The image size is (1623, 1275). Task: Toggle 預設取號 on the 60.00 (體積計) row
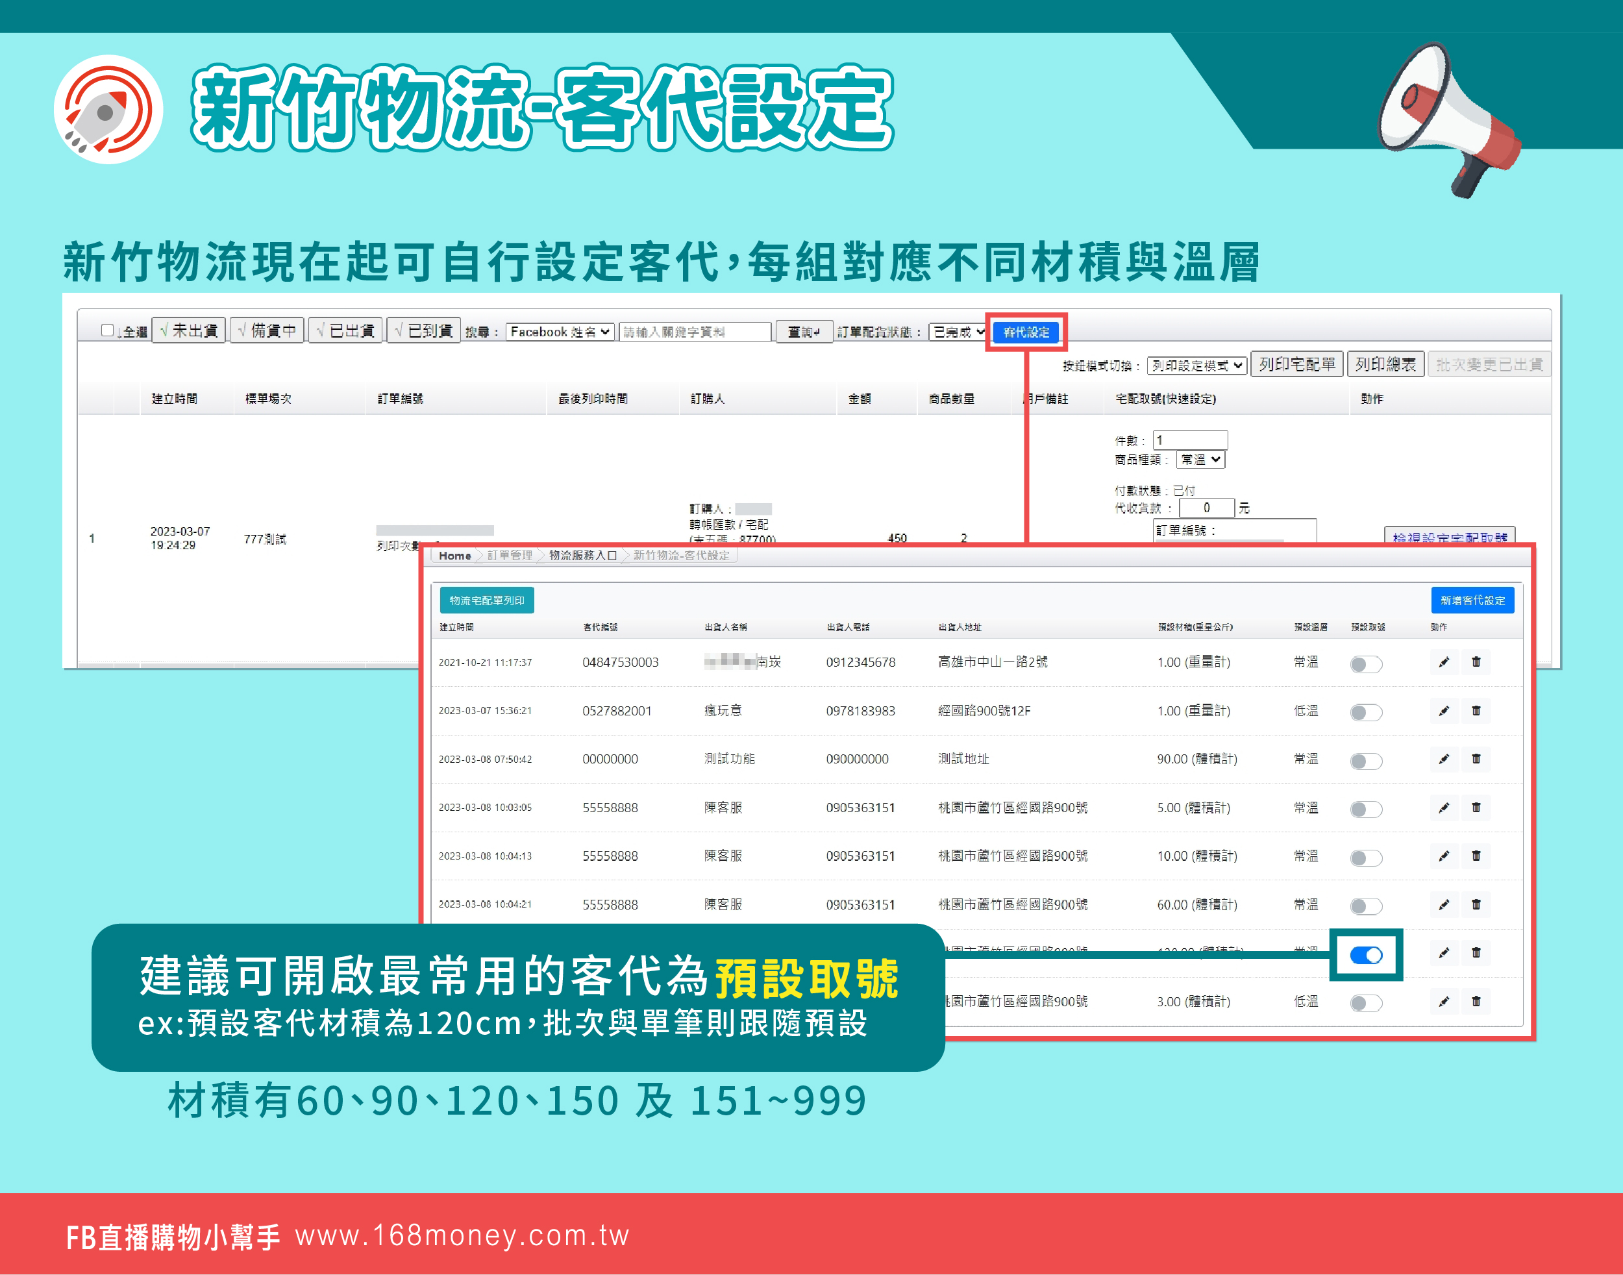point(1366,907)
